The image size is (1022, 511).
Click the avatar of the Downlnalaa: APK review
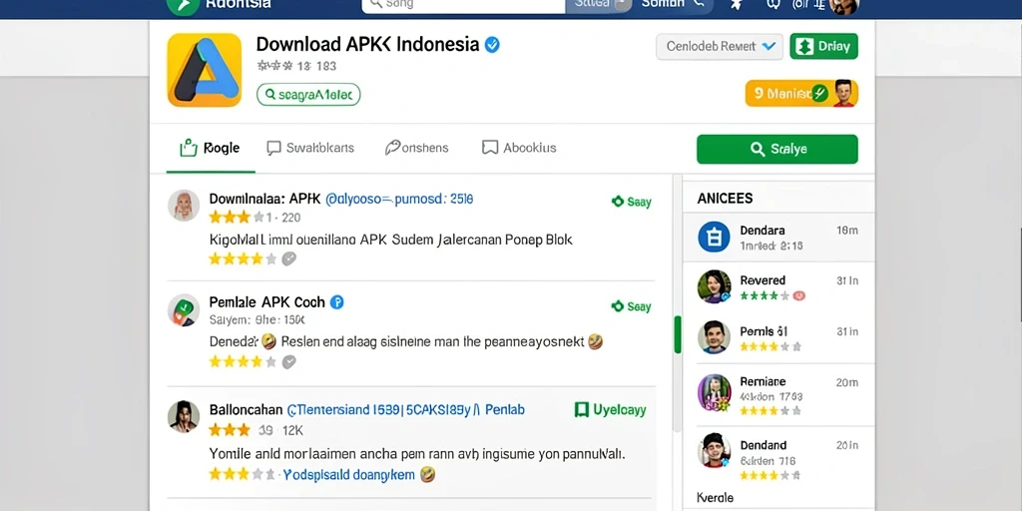tap(184, 206)
